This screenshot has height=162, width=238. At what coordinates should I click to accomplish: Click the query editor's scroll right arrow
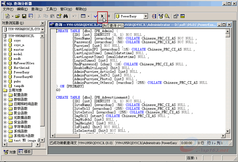point(223,135)
